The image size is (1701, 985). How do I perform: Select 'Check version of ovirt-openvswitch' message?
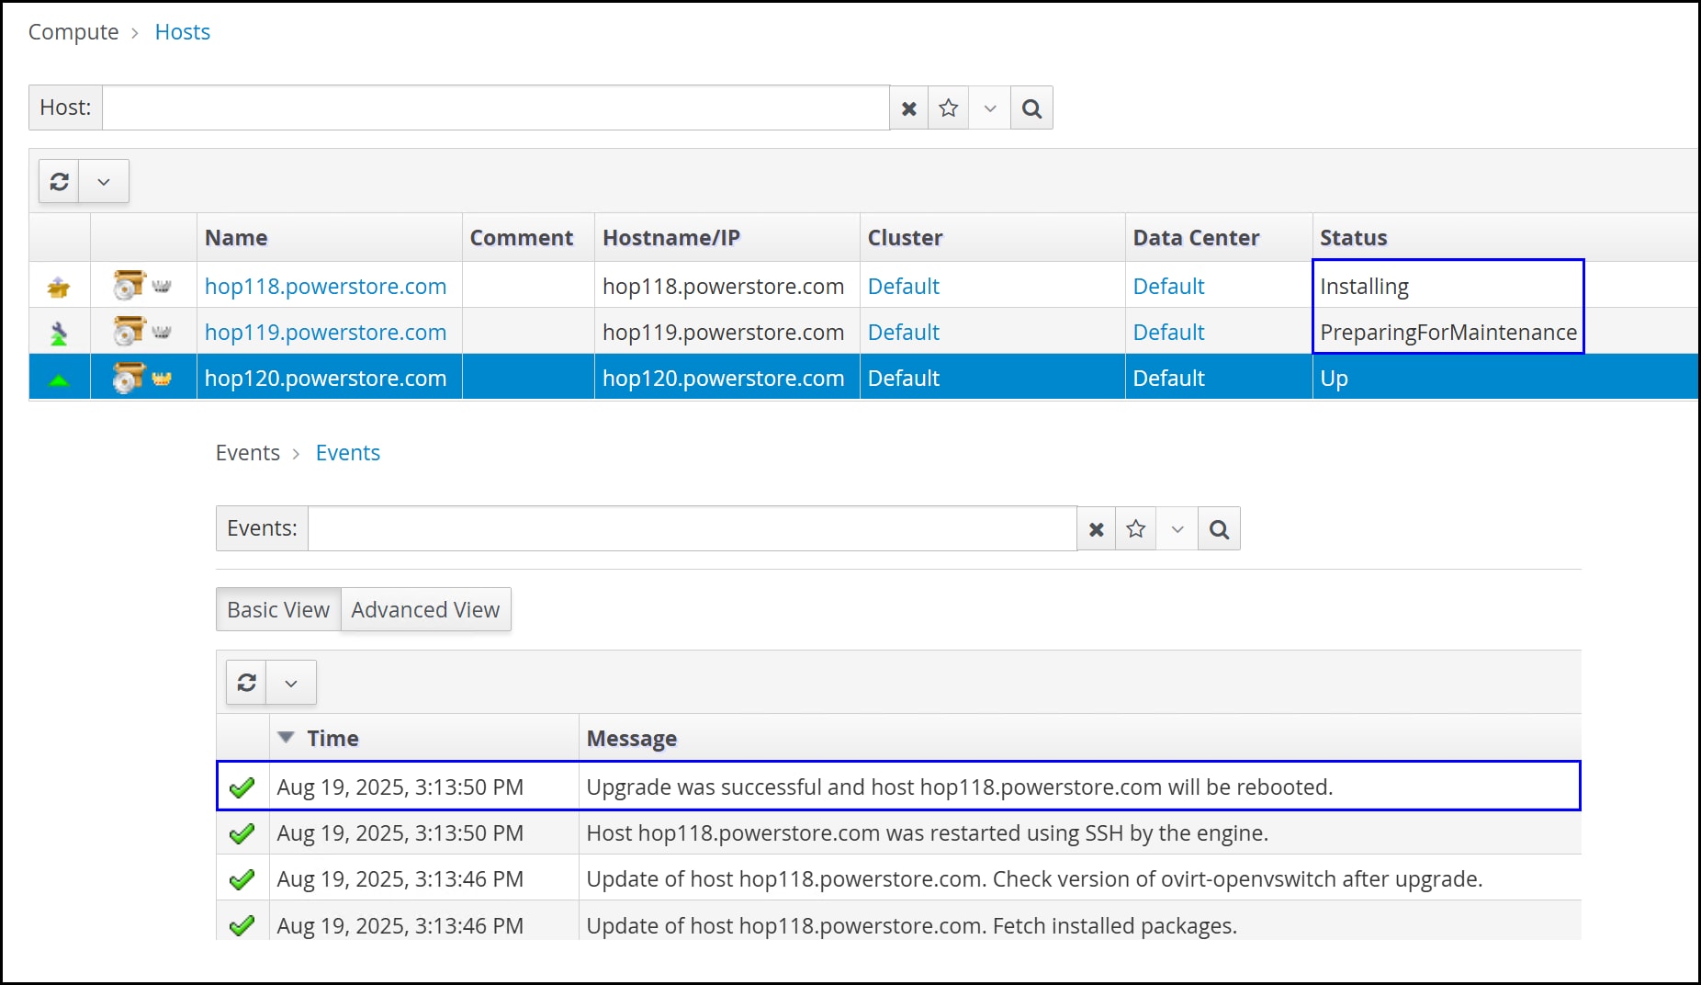(x=1034, y=879)
